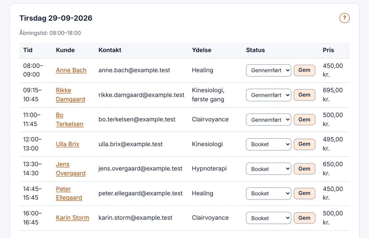This screenshot has width=369, height=238.
Task: Select email rikke.damgaard@example.test
Action: tap(141, 95)
